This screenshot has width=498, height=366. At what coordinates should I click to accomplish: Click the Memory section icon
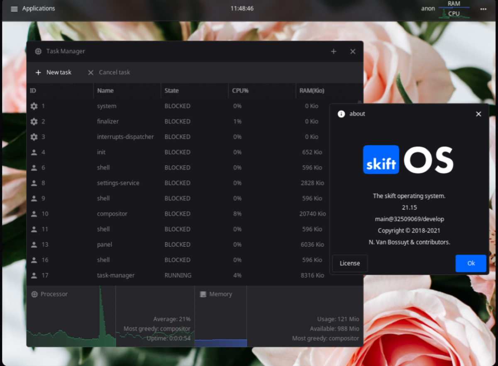[203, 294]
